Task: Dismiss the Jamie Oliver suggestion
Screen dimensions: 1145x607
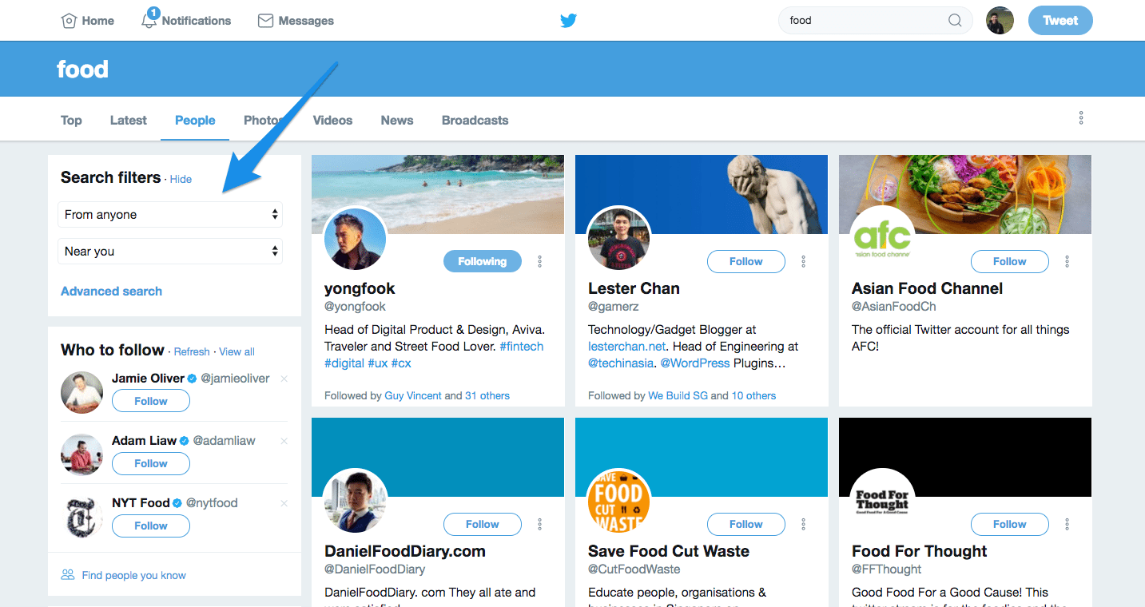Action: [284, 379]
